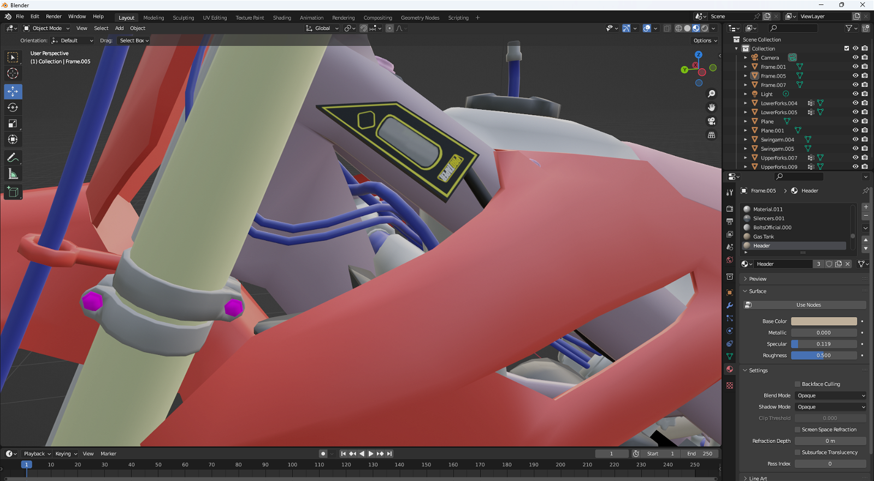Open the Material properties tab
The height and width of the screenshot is (481, 874).
[730, 370]
